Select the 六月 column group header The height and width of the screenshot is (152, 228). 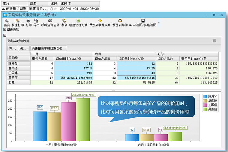coord(124,54)
